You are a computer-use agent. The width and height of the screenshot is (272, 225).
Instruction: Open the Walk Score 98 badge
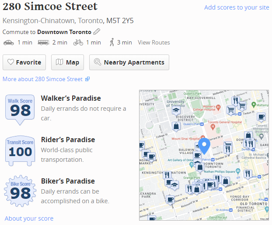pos(20,107)
